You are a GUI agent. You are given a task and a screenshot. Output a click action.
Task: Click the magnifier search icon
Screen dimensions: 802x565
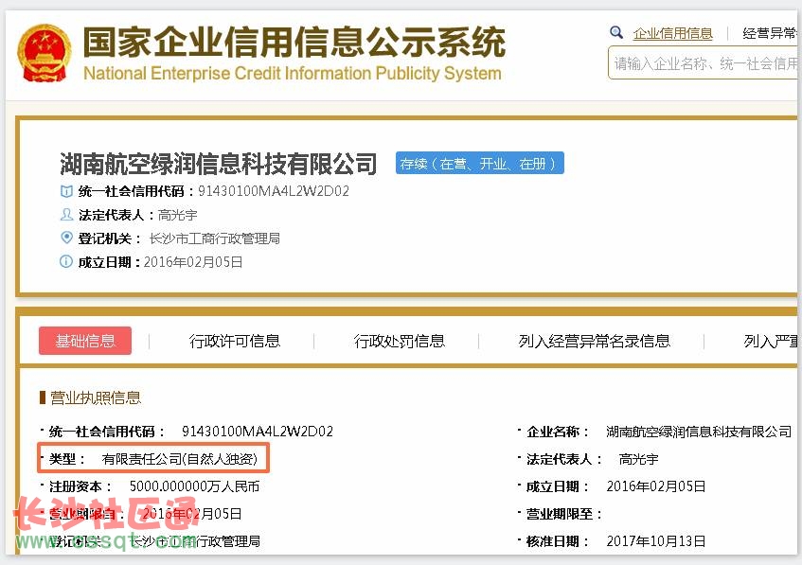pyautogui.click(x=616, y=33)
